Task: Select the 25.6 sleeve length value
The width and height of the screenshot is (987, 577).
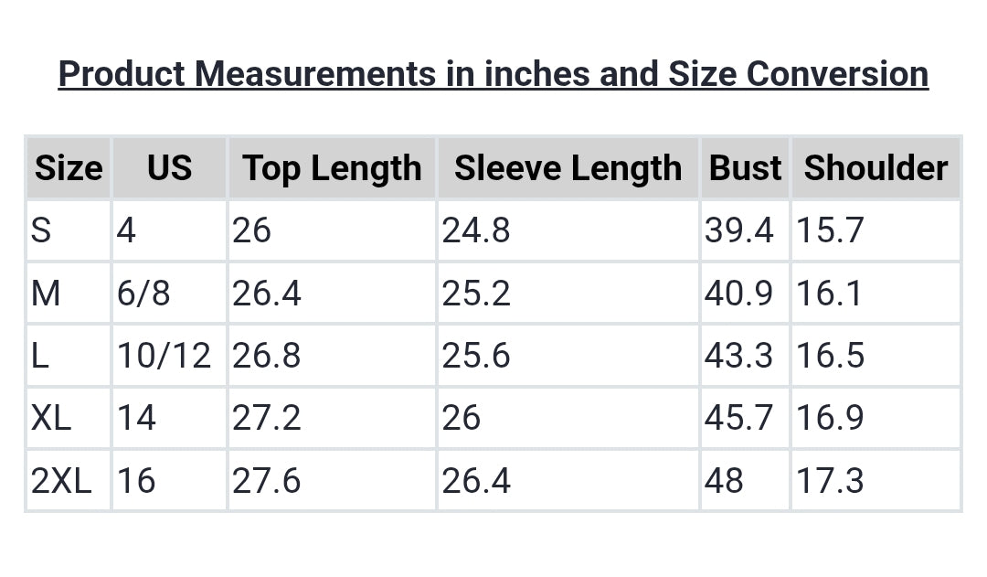Action: tap(476, 356)
